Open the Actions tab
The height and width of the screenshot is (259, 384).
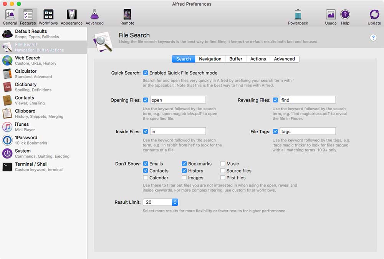[258, 59]
